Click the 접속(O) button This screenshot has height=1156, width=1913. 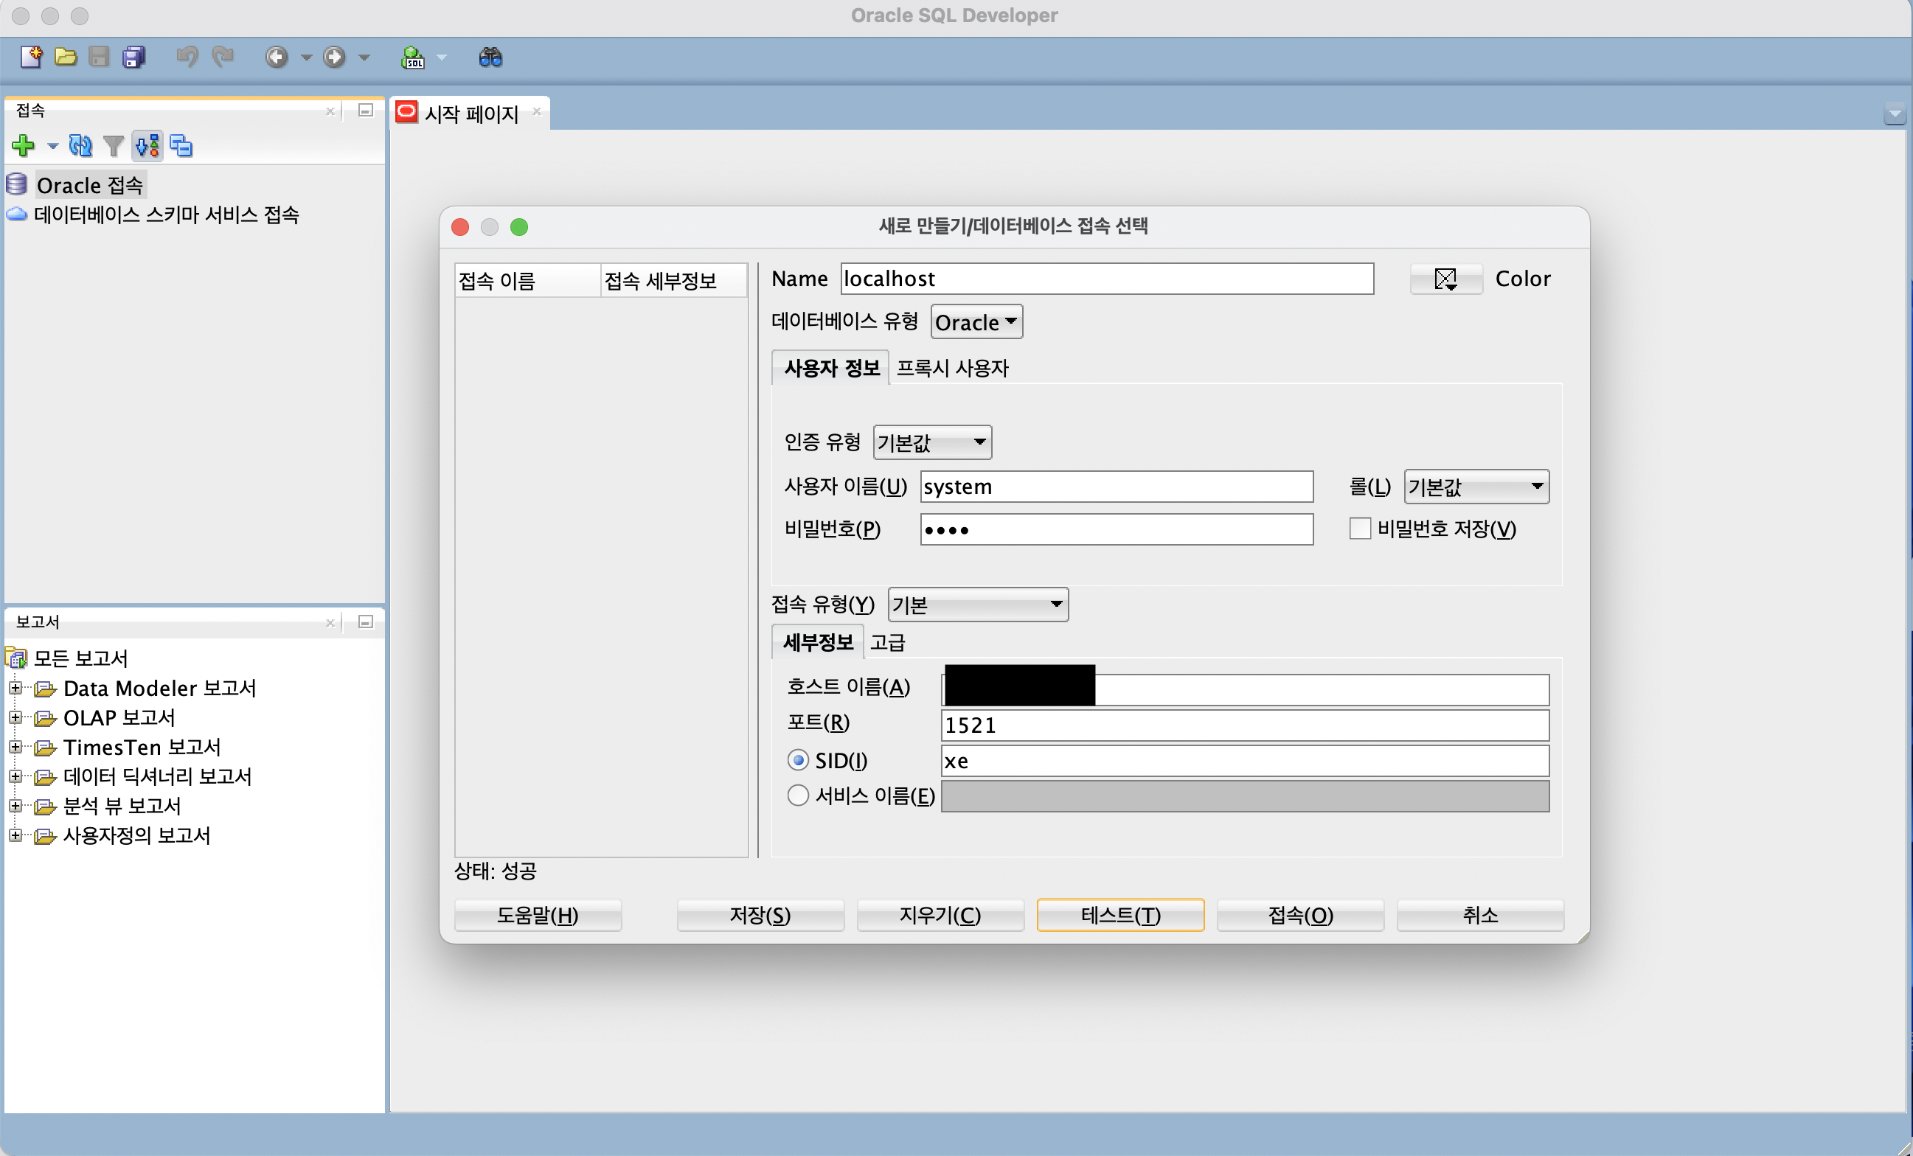click(1300, 914)
